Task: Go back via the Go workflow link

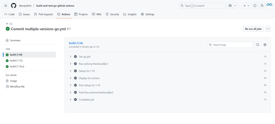Action: [x=9, y=24]
